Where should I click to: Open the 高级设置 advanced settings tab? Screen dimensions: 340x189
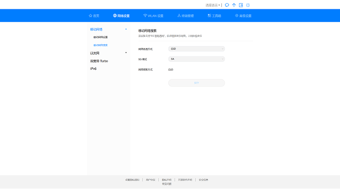(243, 16)
